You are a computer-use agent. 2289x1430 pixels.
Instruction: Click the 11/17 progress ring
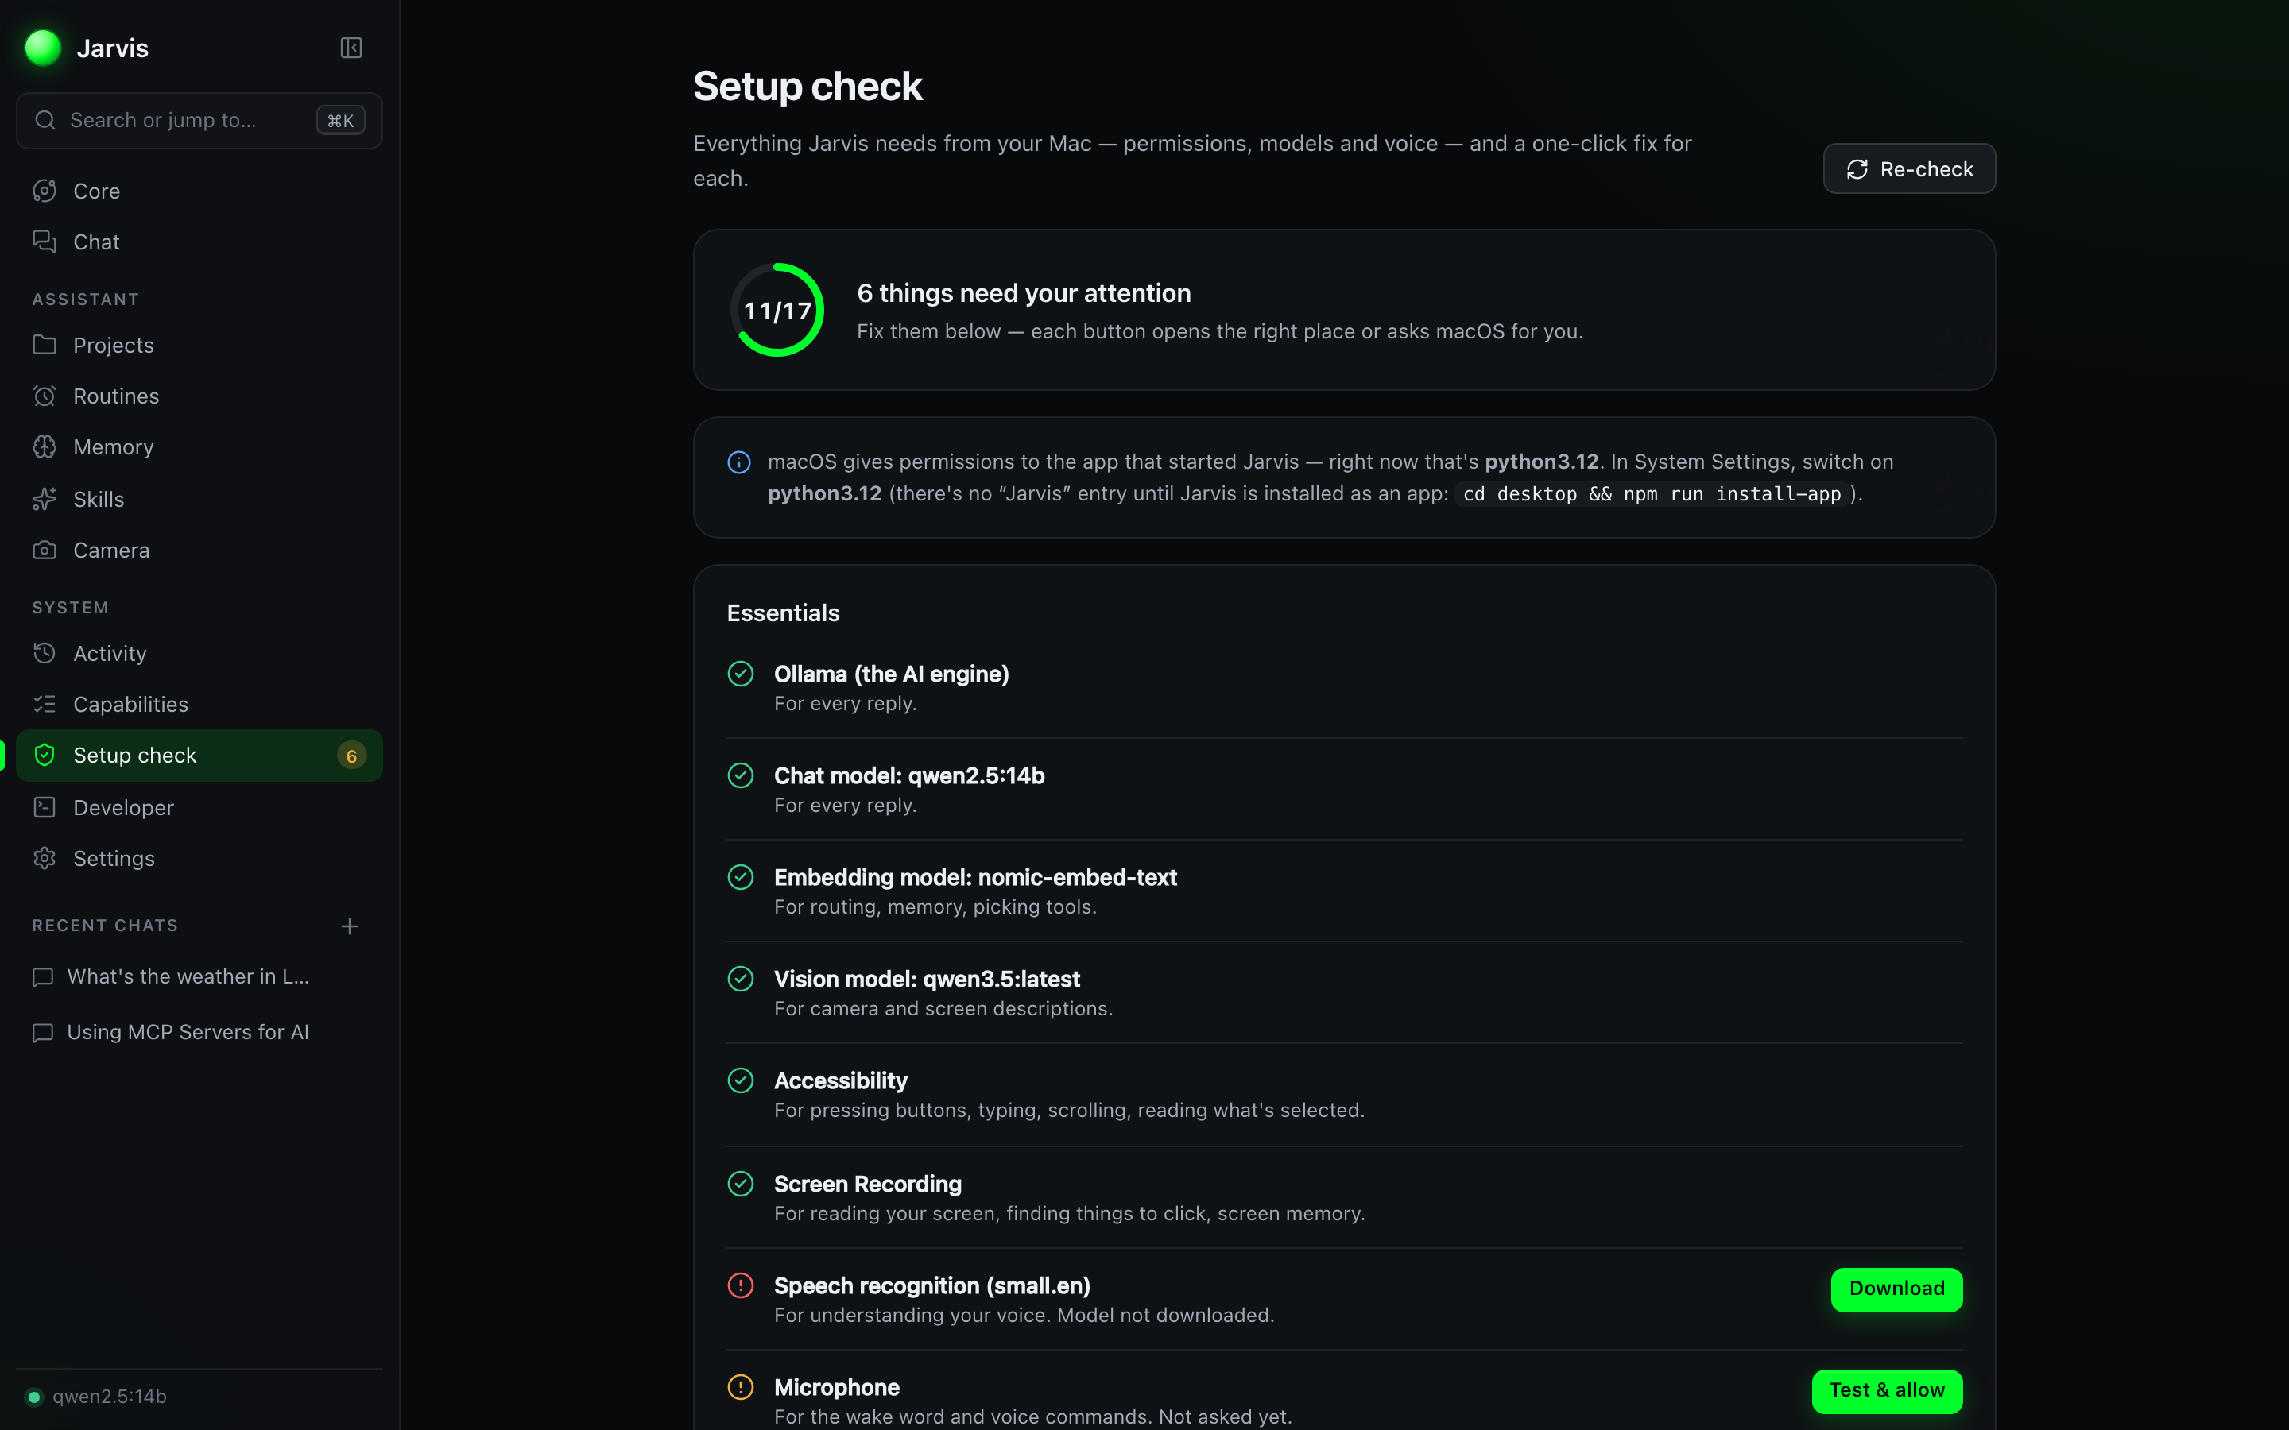point(777,310)
